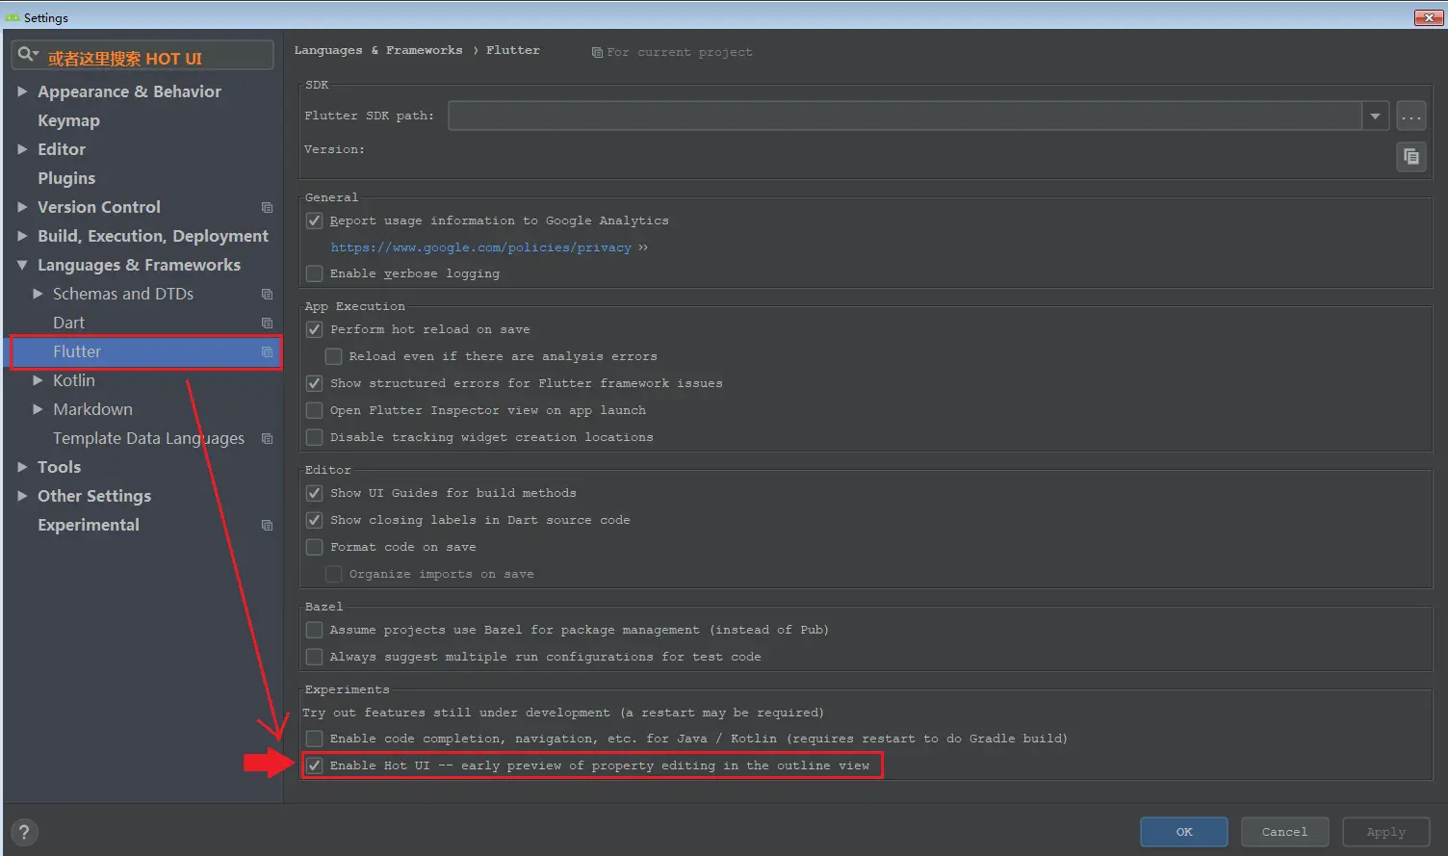Check Always suggest multiple run configurations for test code

314,657
